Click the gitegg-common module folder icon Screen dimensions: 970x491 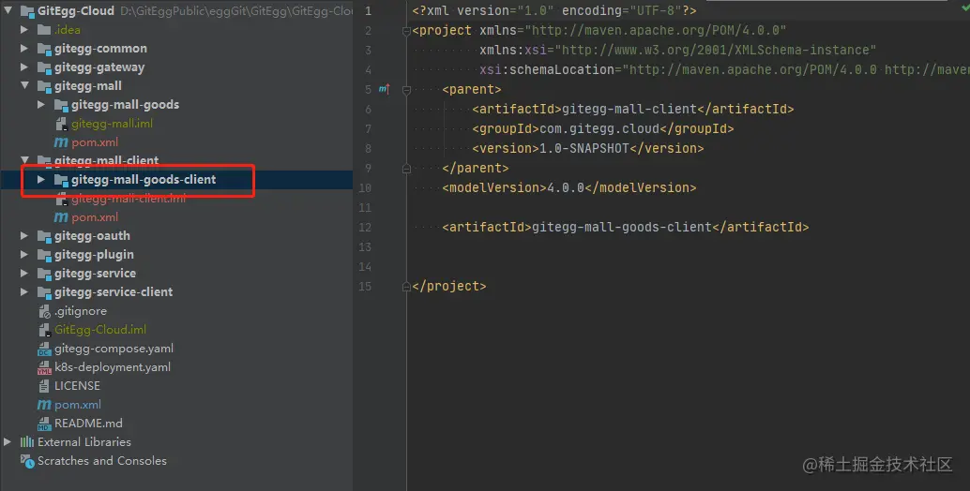tap(44, 49)
